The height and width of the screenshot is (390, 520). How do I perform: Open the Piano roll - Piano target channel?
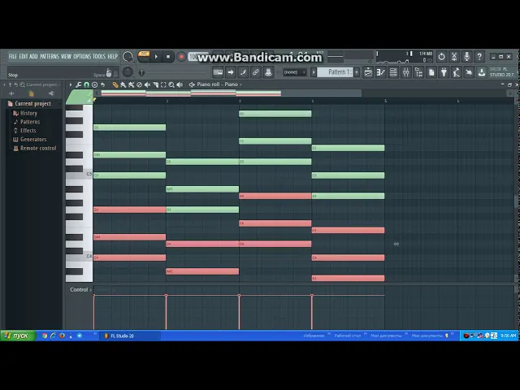pyautogui.click(x=218, y=84)
